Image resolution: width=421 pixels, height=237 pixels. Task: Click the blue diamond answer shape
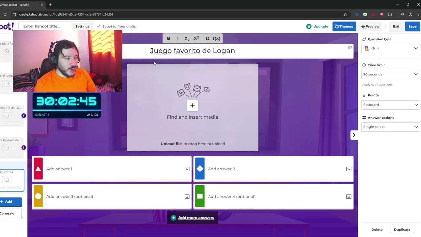200,169
